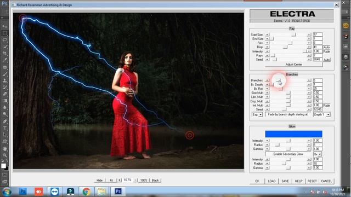Click Black background button
This screenshot has height=197, width=351.
coord(155,180)
